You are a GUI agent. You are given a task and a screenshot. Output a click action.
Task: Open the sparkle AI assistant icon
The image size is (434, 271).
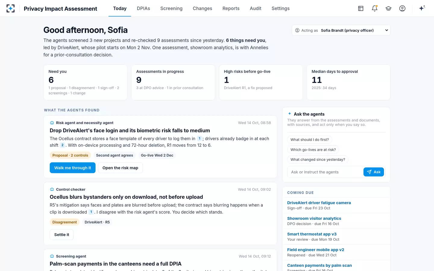coord(422,8)
